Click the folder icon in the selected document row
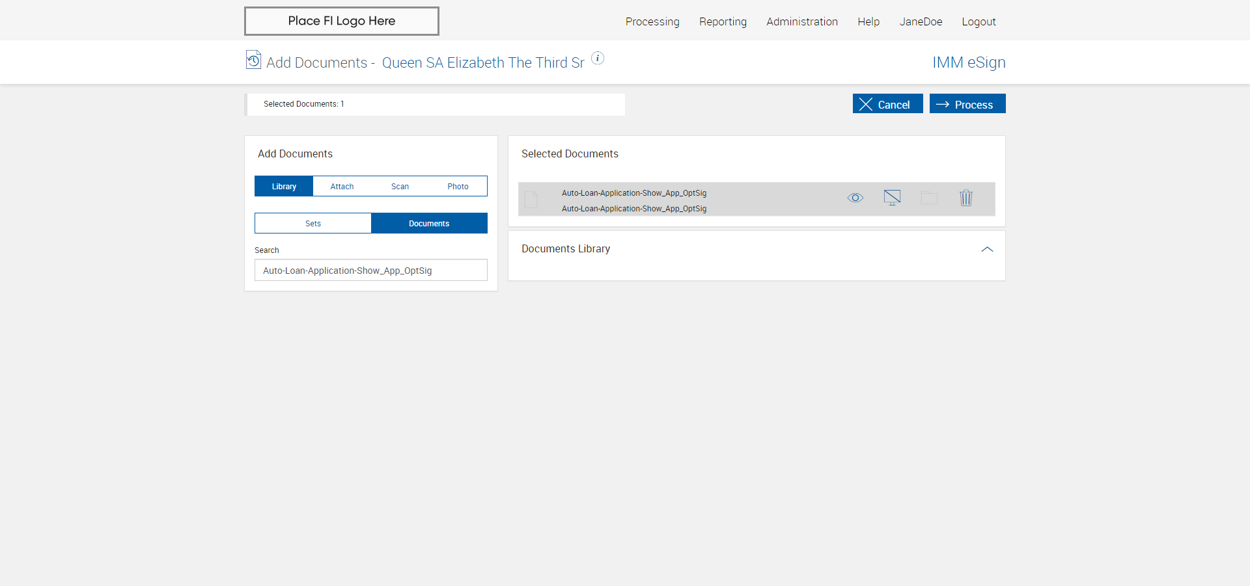This screenshot has width=1250, height=586. 929,198
